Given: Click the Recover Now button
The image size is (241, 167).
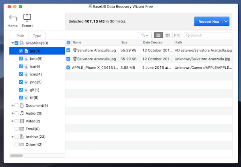Looking at the screenshot, I should click(x=209, y=21).
